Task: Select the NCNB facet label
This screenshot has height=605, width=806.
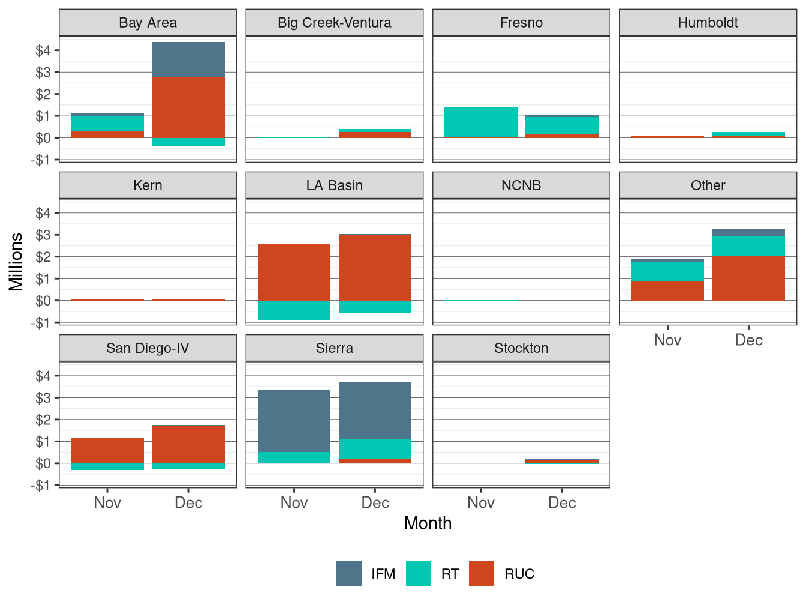Action: click(521, 185)
